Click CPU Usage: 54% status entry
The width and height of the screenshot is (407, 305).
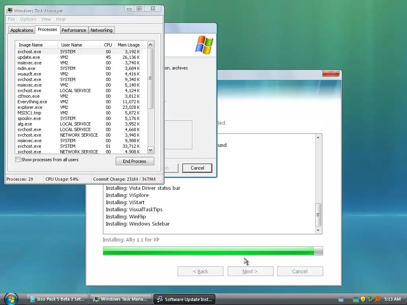pyautogui.click(x=62, y=179)
